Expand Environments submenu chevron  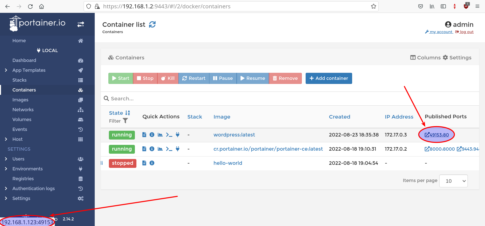click(6, 169)
